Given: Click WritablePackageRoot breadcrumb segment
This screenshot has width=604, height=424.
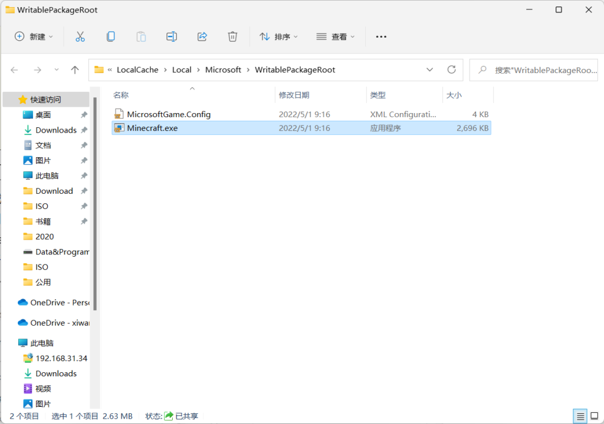Looking at the screenshot, I should [x=295, y=69].
